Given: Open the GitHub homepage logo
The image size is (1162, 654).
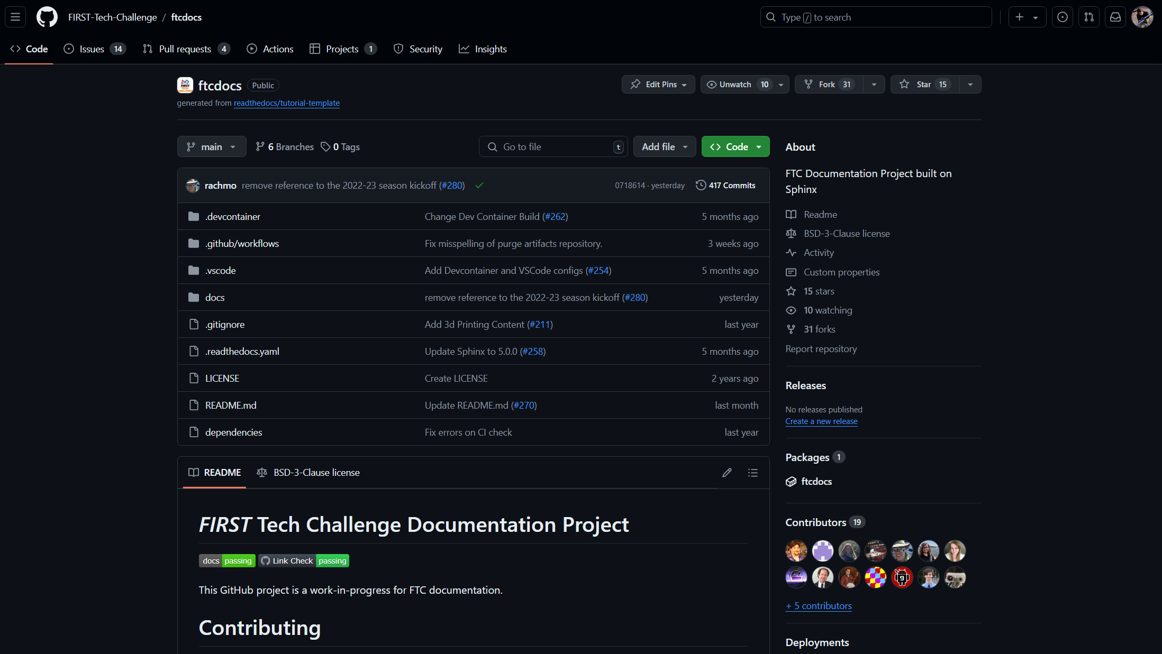Looking at the screenshot, I should pos(47,17).
